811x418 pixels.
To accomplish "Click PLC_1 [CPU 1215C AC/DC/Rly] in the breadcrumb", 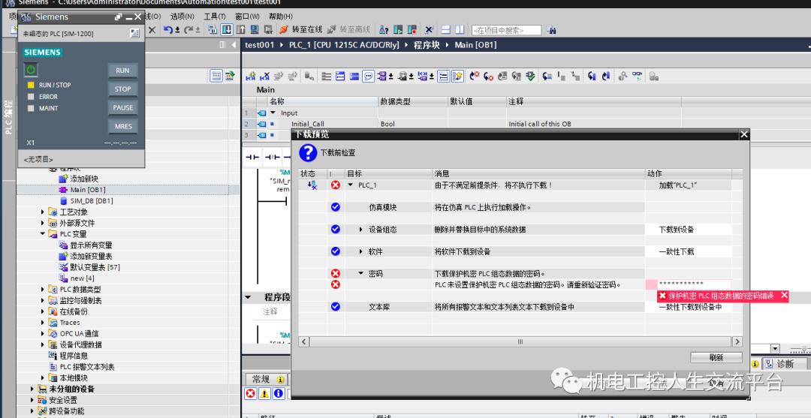I will (x=344, y=45).
